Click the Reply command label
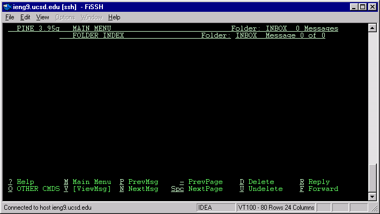The image size is (380, 214). 319,182
